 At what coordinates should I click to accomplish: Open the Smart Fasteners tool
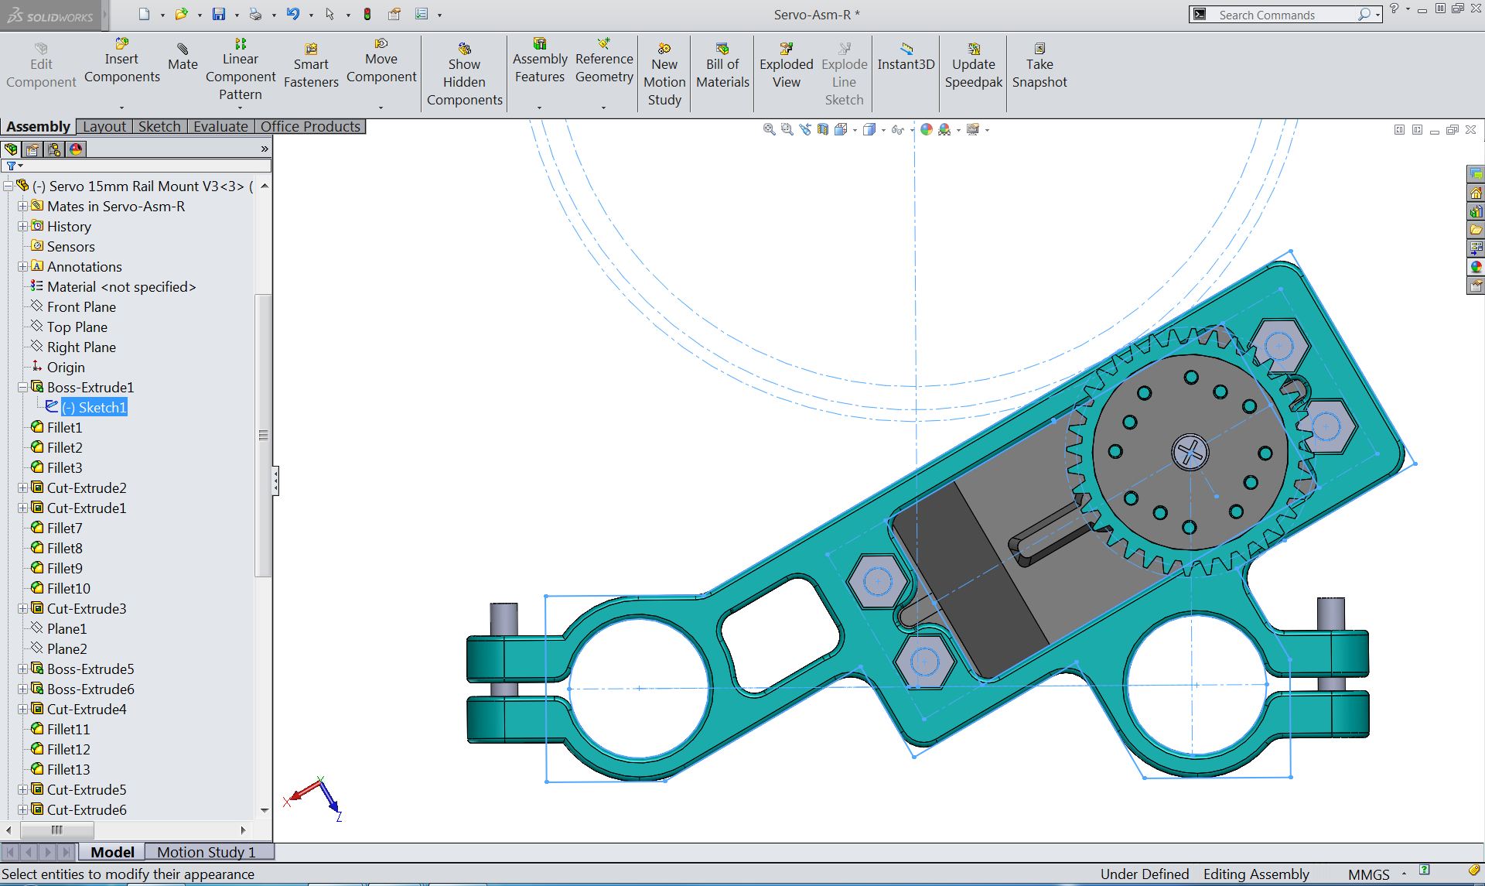[311, 63]
